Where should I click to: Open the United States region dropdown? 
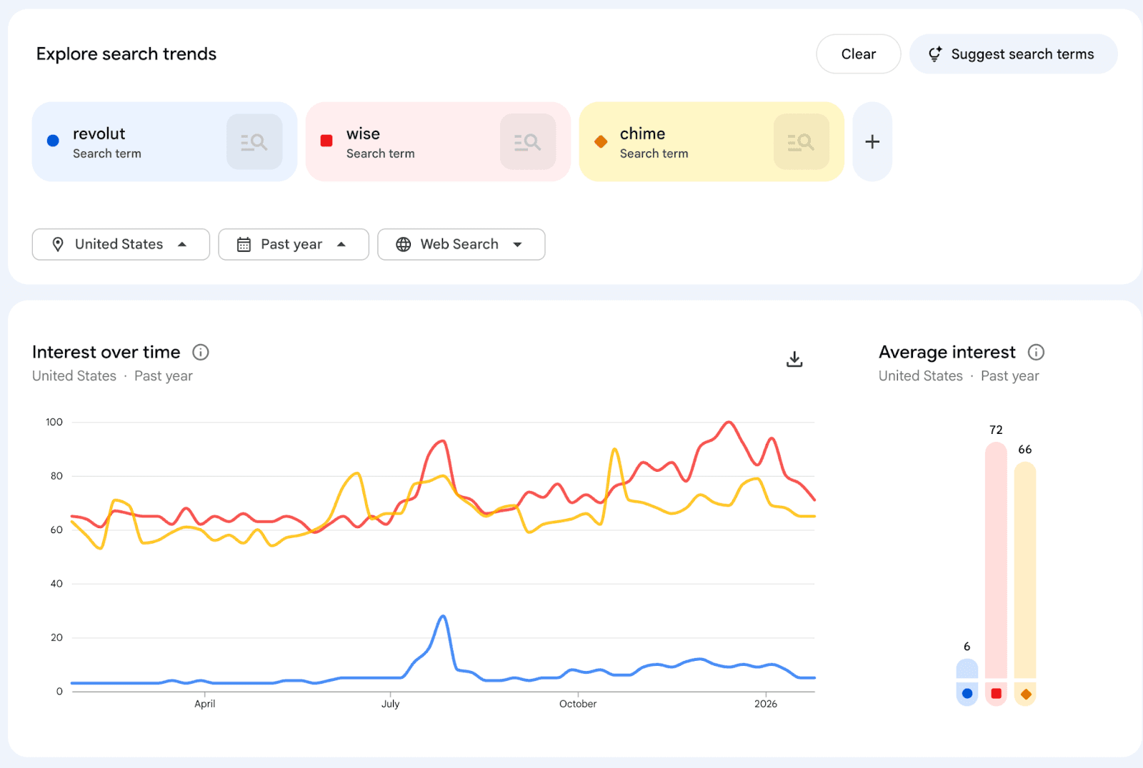121,244
